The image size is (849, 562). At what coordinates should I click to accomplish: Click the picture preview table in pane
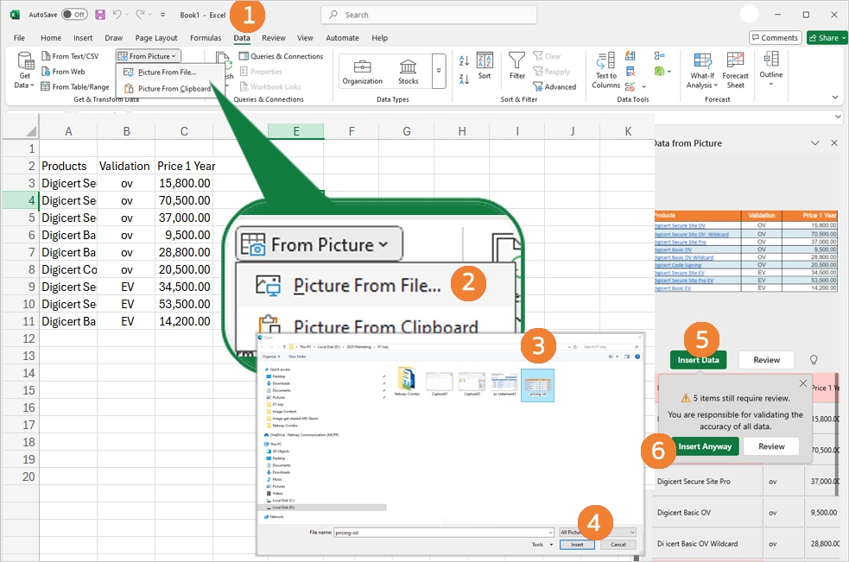pos(745,251)
